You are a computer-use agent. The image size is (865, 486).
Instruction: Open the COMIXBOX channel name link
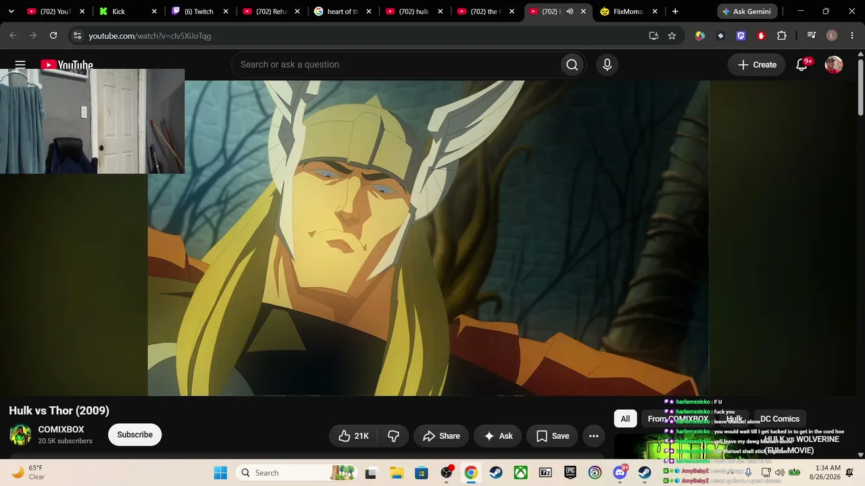pos(61,429)
